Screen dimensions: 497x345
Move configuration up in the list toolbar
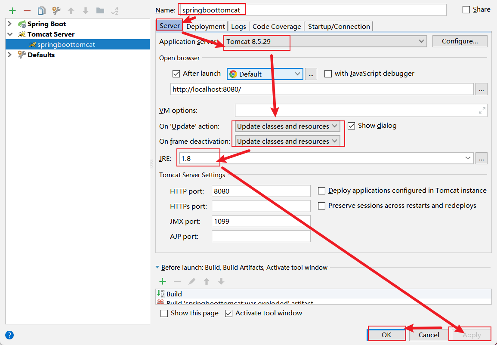tap(71, 11)
